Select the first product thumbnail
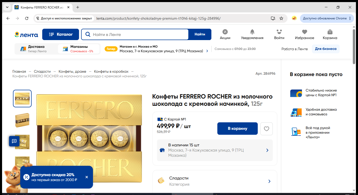358x195 pixels. pos(22,99)
